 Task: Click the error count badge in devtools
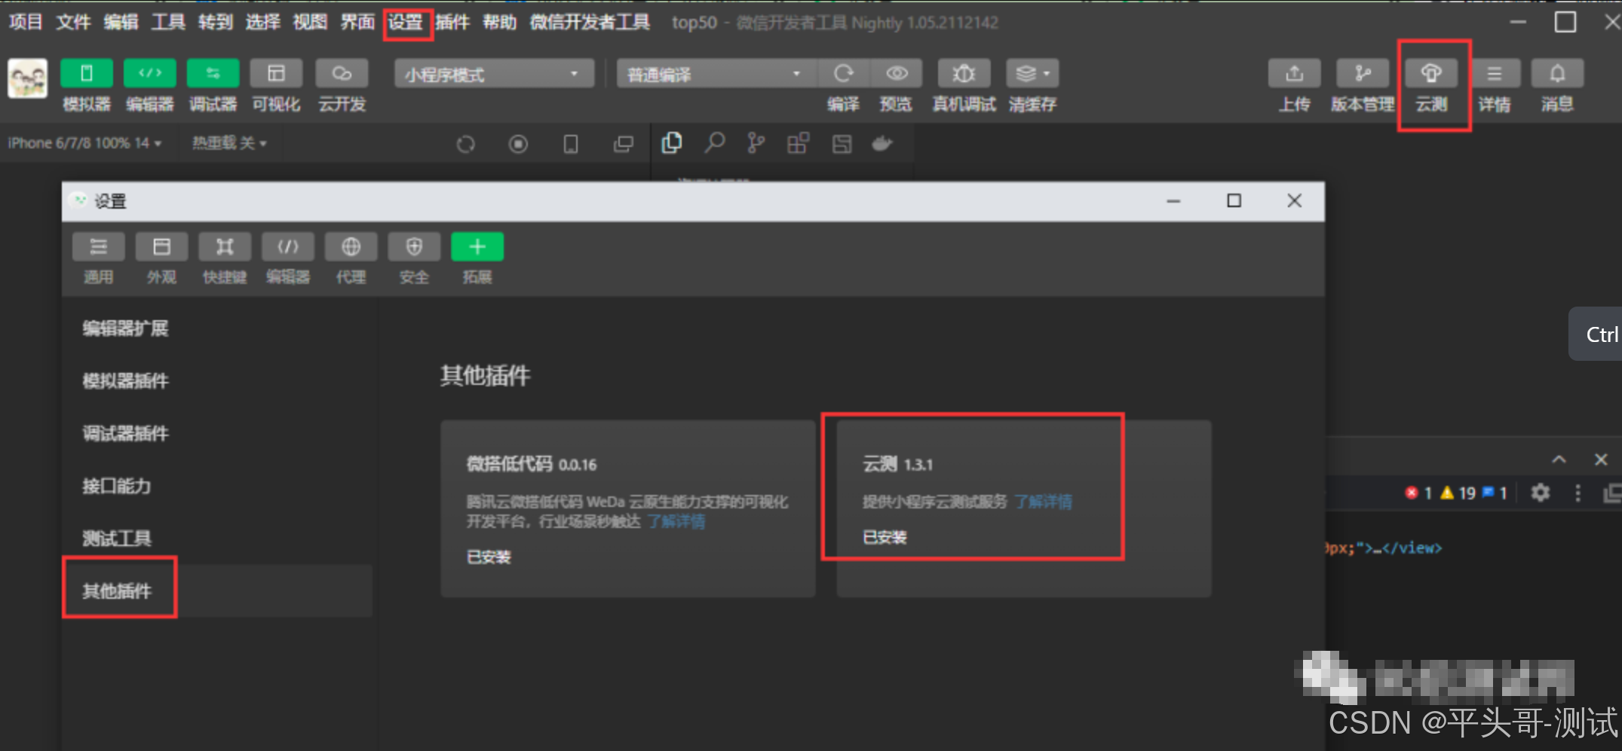(1418, 493)
